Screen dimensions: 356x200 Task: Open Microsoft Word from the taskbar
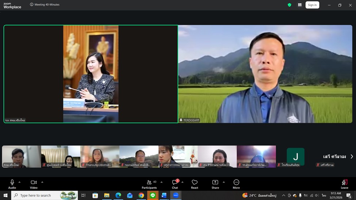[x=164, y=195]
